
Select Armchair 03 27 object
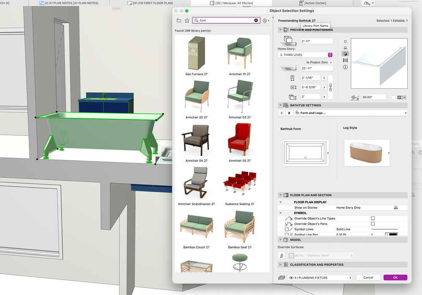click(239, 99)
